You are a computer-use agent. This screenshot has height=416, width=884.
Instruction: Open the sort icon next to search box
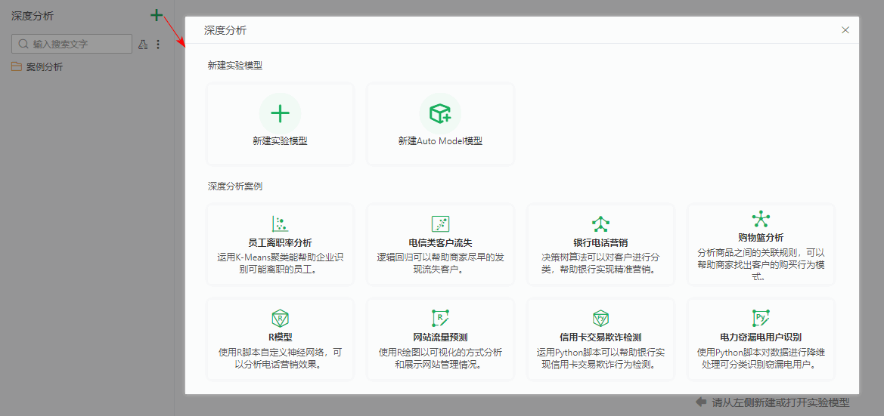[143, 45]
